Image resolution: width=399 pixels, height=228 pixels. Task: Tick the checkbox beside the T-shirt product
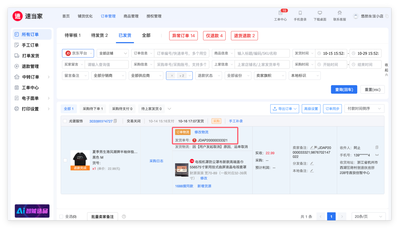tap(65, 160)
